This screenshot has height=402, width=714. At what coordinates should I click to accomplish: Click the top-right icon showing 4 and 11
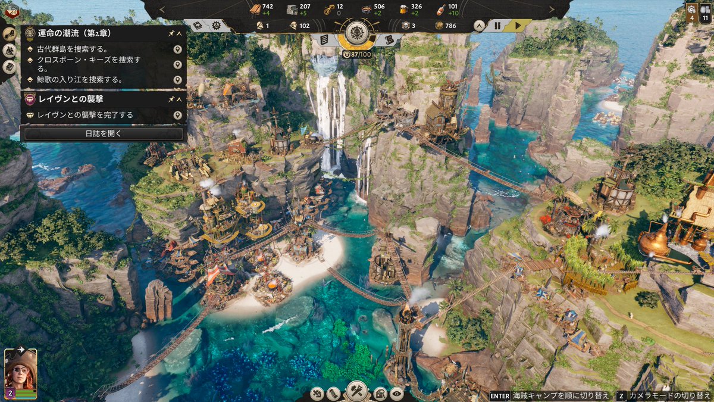coord(698,13)
